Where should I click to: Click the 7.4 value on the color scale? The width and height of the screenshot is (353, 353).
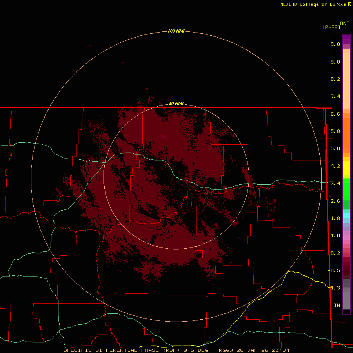point(335,96)
